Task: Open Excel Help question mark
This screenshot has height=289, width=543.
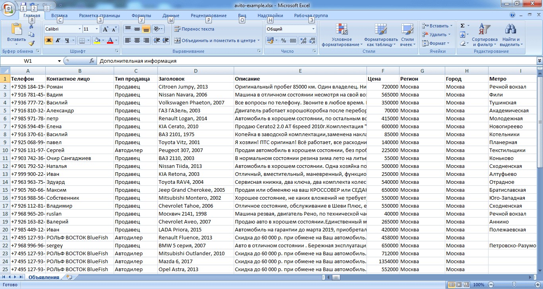Action: [512, 15]
